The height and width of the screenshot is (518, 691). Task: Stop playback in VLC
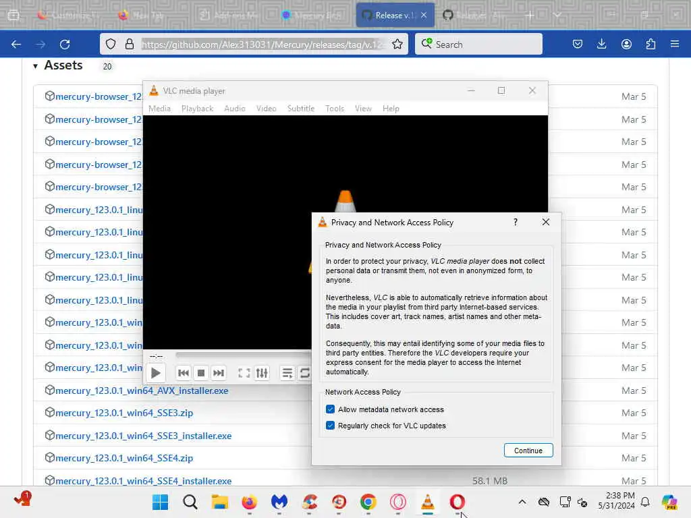(201, 373)
